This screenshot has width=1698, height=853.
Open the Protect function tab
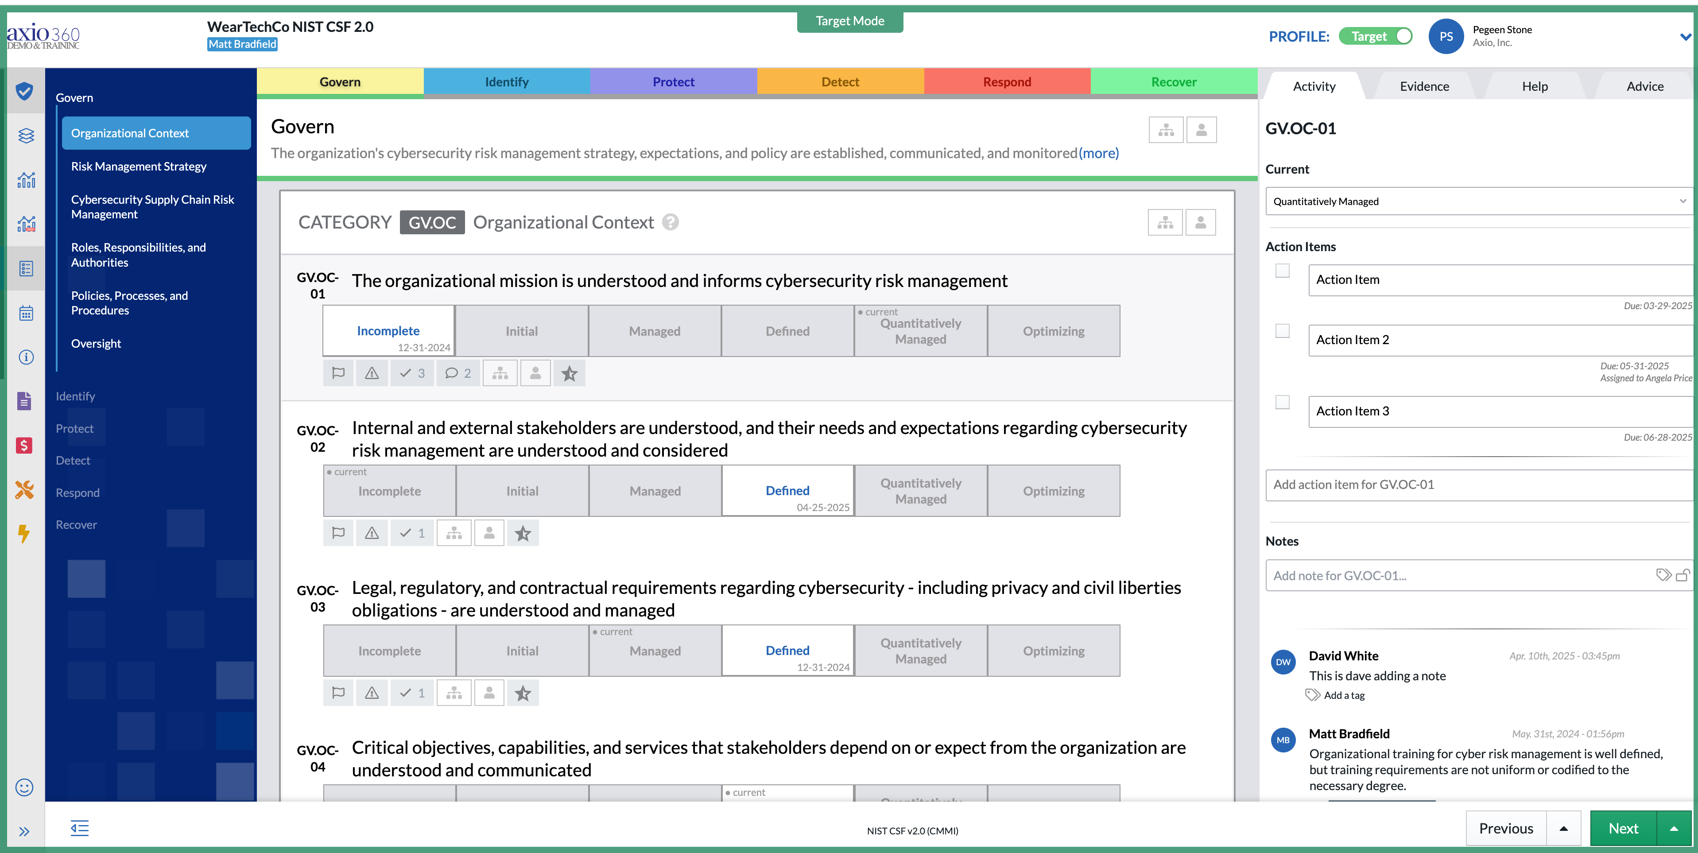click(673, 82)
